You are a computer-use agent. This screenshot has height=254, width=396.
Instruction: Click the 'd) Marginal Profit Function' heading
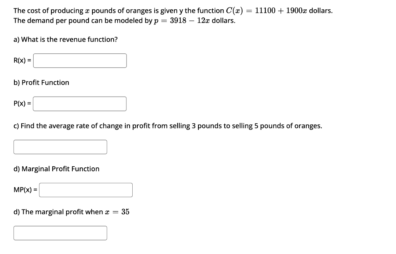tap(56, 169)
